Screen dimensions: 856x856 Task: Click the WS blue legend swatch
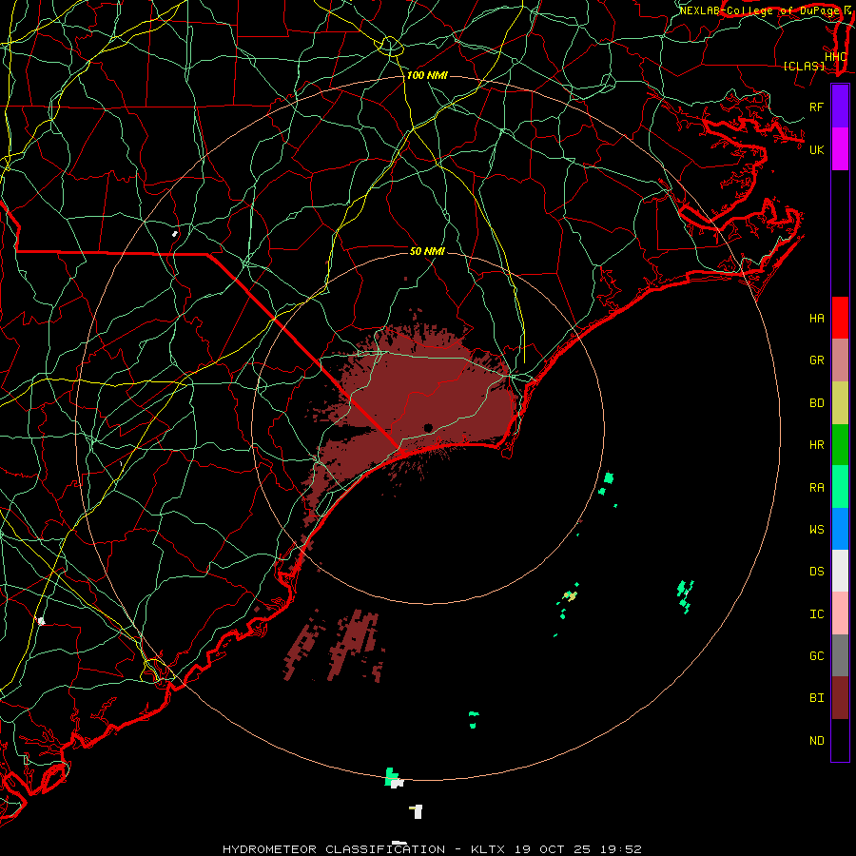(840, 529)
